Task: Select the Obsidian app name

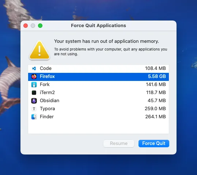Action: [x=49, y=101]
